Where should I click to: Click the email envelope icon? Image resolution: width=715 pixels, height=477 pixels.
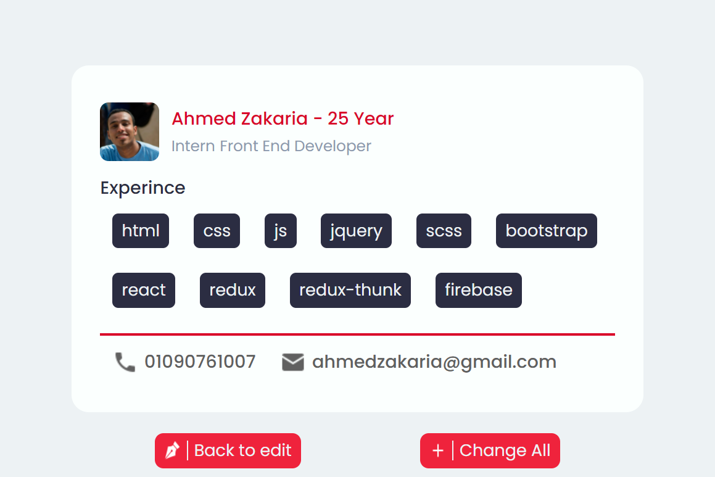(293, 362)
